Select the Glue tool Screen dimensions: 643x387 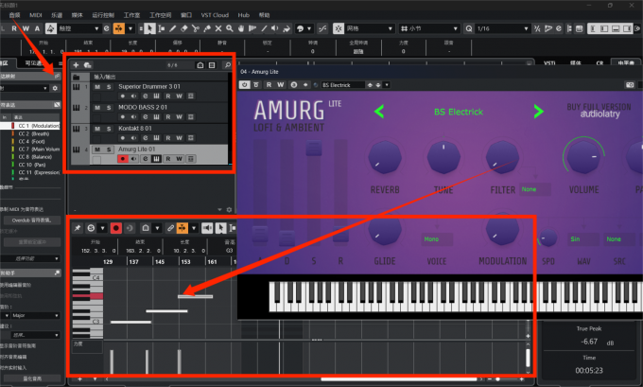207,28
